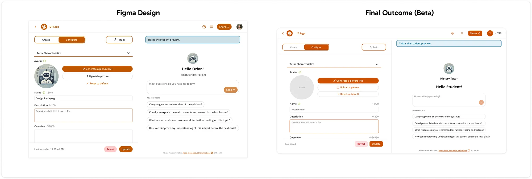
Task: Click the robot avatar above Hello Orion
Action: pyautogui.click(x=193, y=58)
